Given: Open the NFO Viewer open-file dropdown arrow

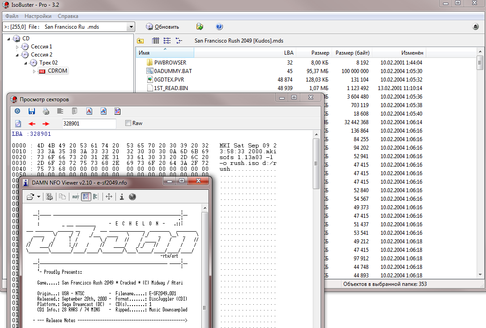Looking at the screenshot, I should [x=39, y=197].
